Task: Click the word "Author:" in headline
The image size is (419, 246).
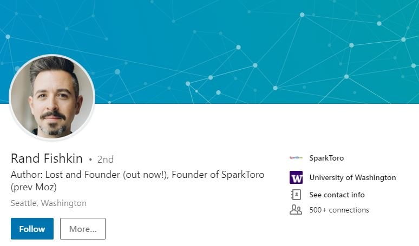Action: 27,175
